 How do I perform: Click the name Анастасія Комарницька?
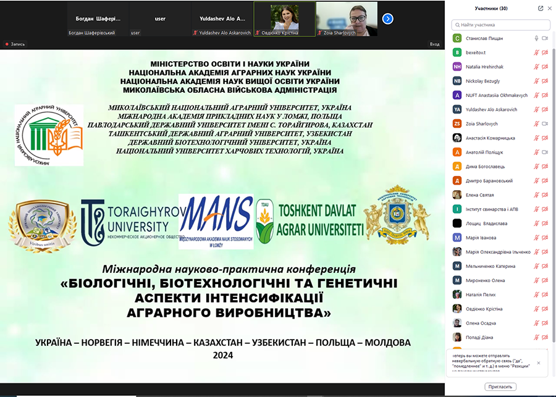pyautogui.click(x=490, y=138)
